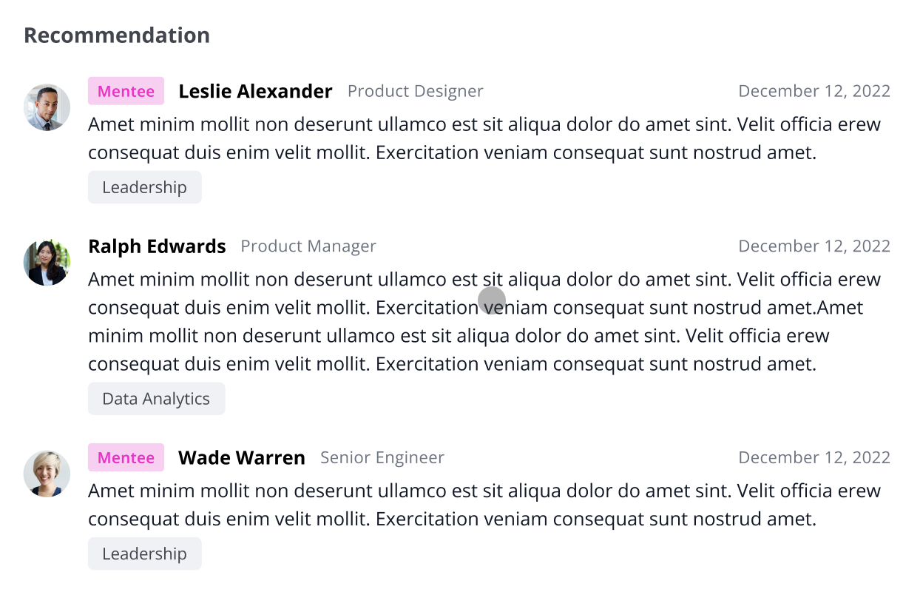903x592 pixels.
Task: Click the Mentee badge beside Wade Warren
Action: pyautogui.click(x=126, y=457)
